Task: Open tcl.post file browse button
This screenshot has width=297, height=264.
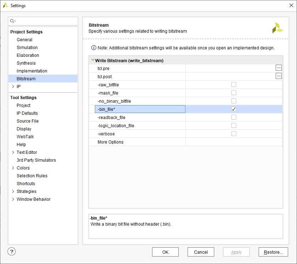Action: pyautogui.click(x=279, y=76)
